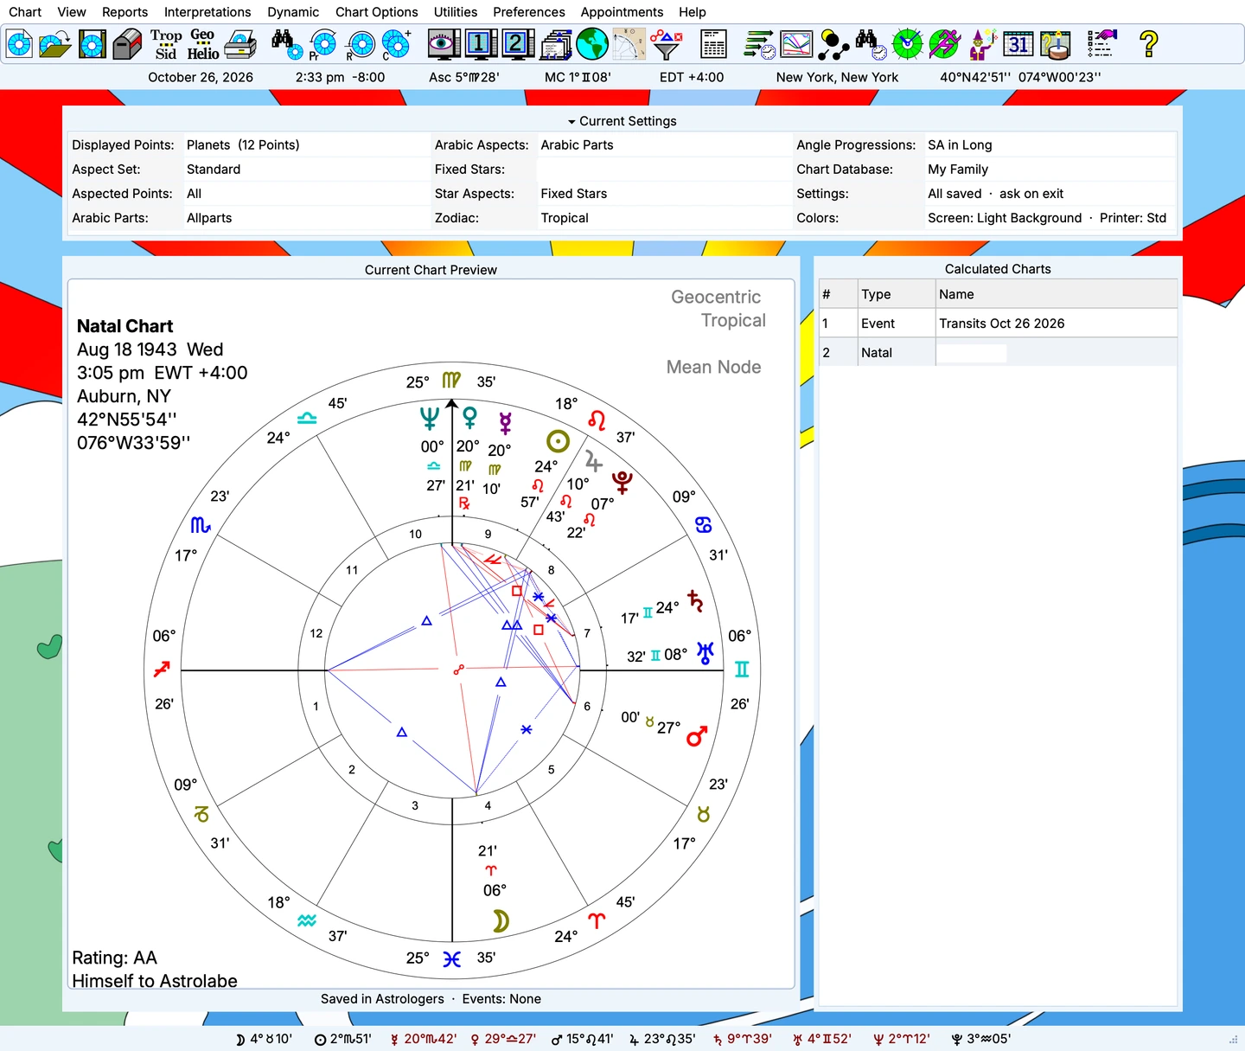The height and width of the screenshot is (1051, 1245).
Task: Click the date 'October 26, 2026' in header
Action: [201, 77]
